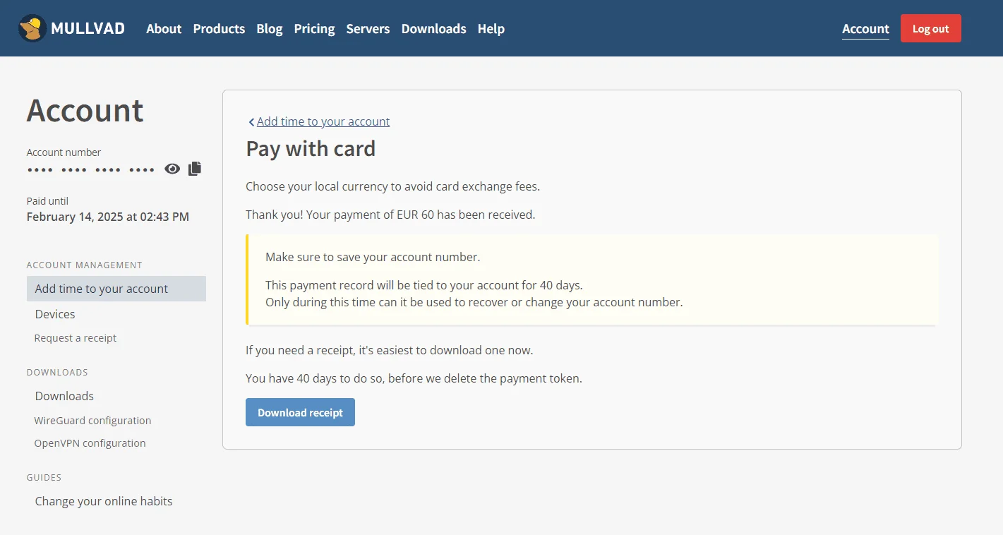Copy account number with clipboard icon

pos(195,169)
